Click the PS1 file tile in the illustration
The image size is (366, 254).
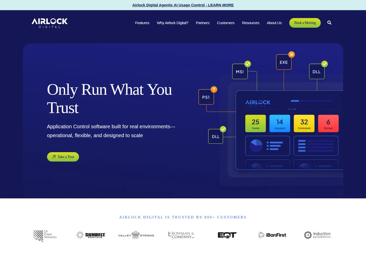[x=206, y=97]
